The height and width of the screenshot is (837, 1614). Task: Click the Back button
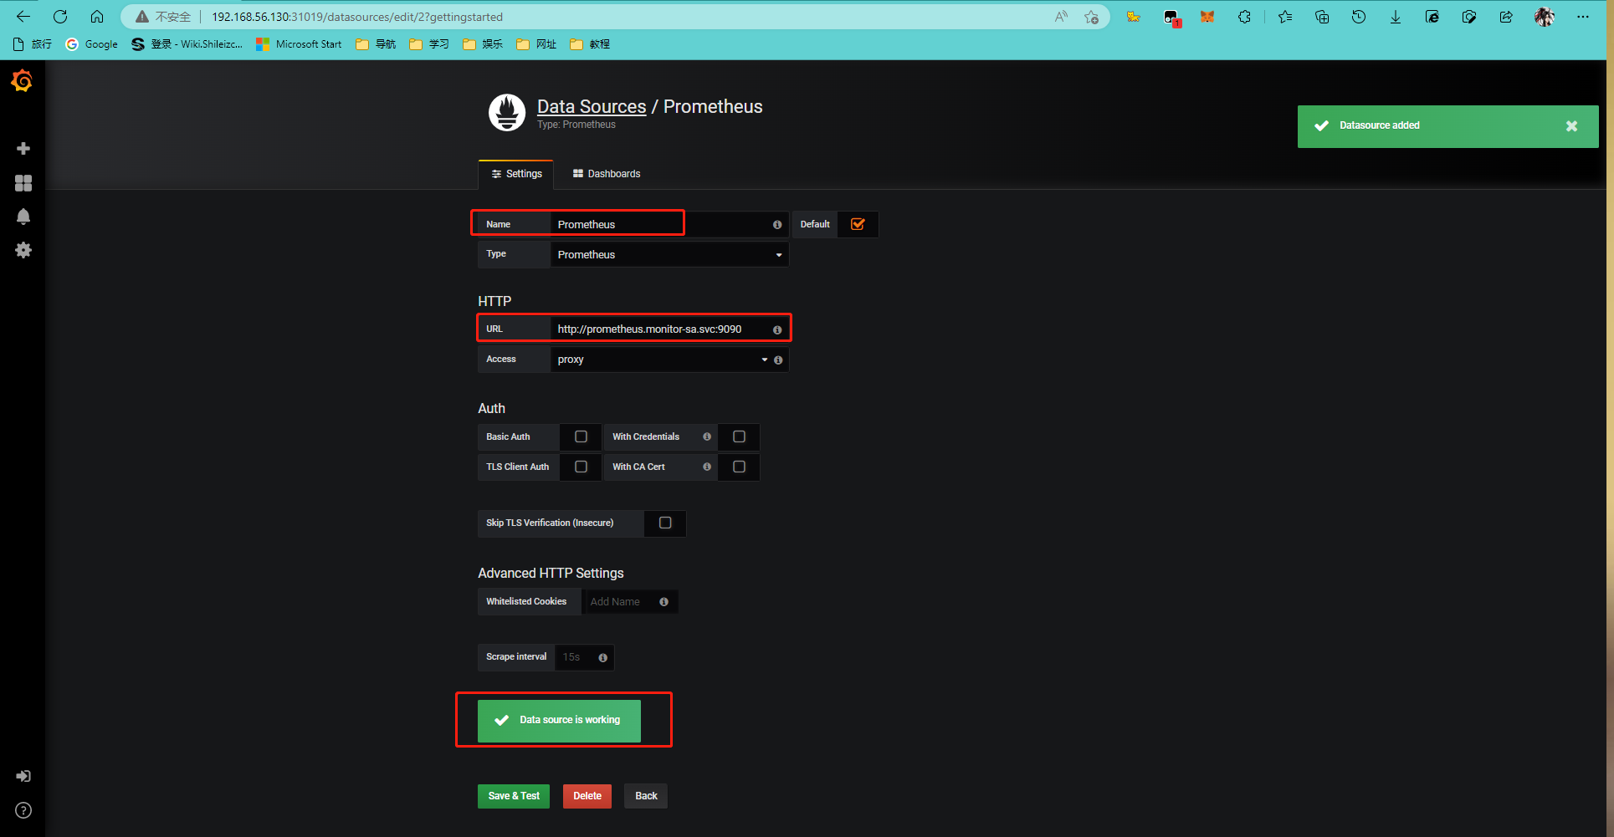pyautogui.click(x=646, y=796)
